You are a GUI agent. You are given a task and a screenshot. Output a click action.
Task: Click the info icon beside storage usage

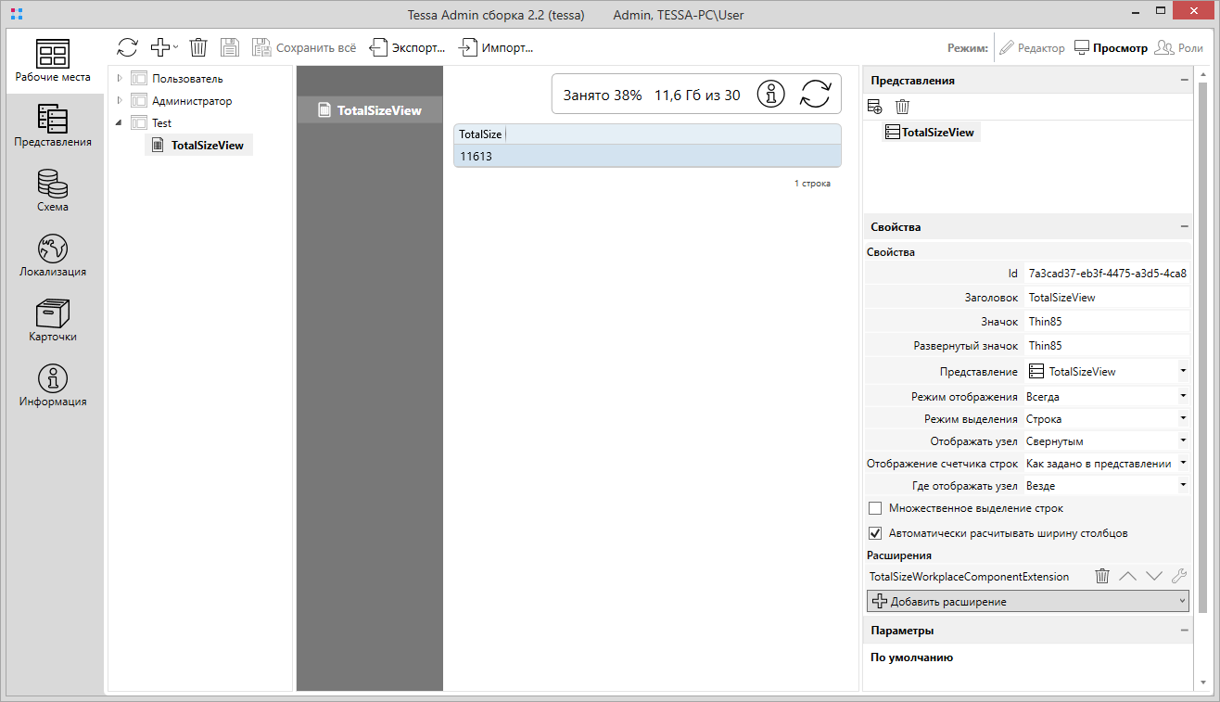(x=772, y=95)
